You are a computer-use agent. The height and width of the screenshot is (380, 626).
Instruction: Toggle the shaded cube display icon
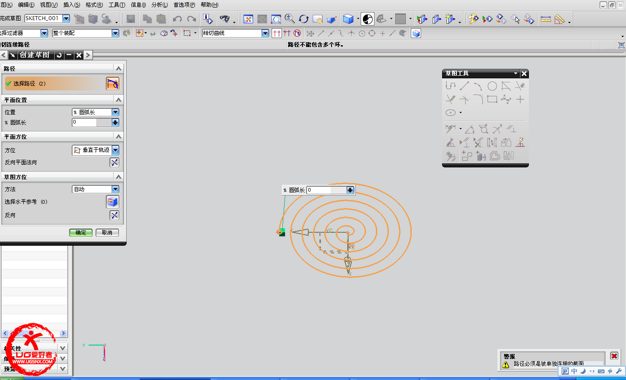(x=348, y=19)
